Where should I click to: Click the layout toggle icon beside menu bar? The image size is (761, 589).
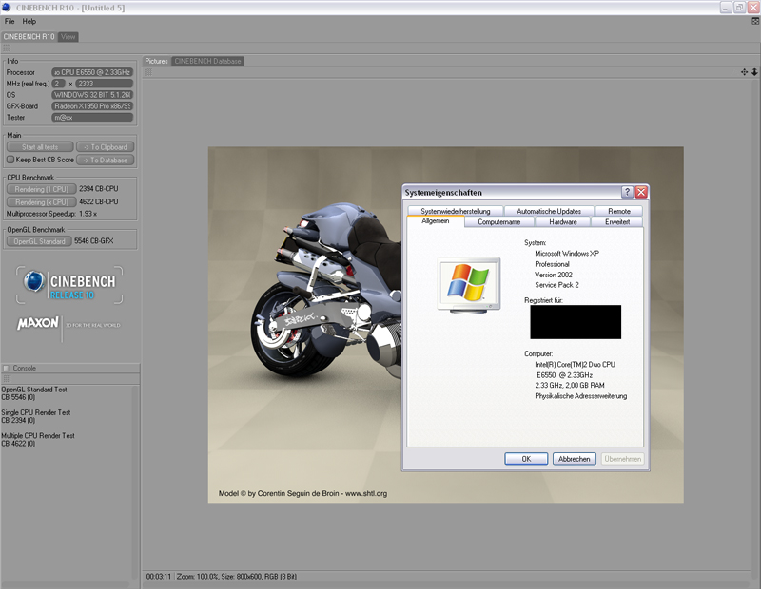click(x=755, y=21)
